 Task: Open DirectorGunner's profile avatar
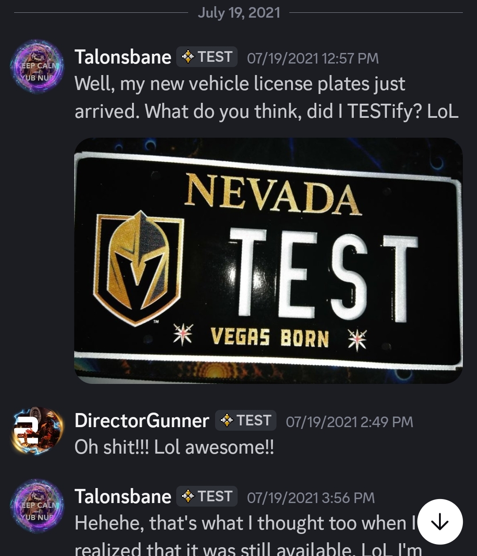pos(38,431)
